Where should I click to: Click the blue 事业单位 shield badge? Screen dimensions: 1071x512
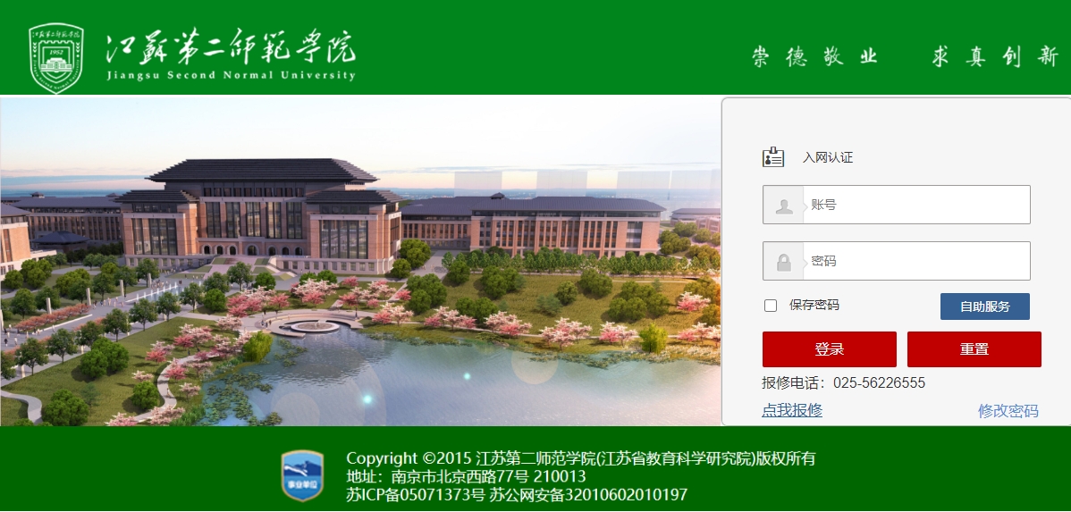[x=302, y=476]
